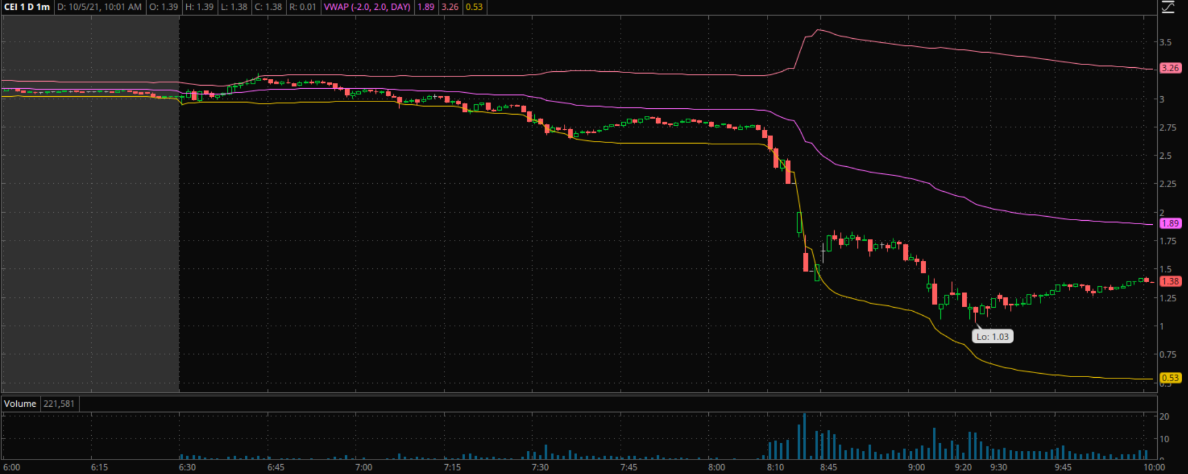Click the 7:00 time axis label
The image size is (1188, 474).
[x=364, y=468]
